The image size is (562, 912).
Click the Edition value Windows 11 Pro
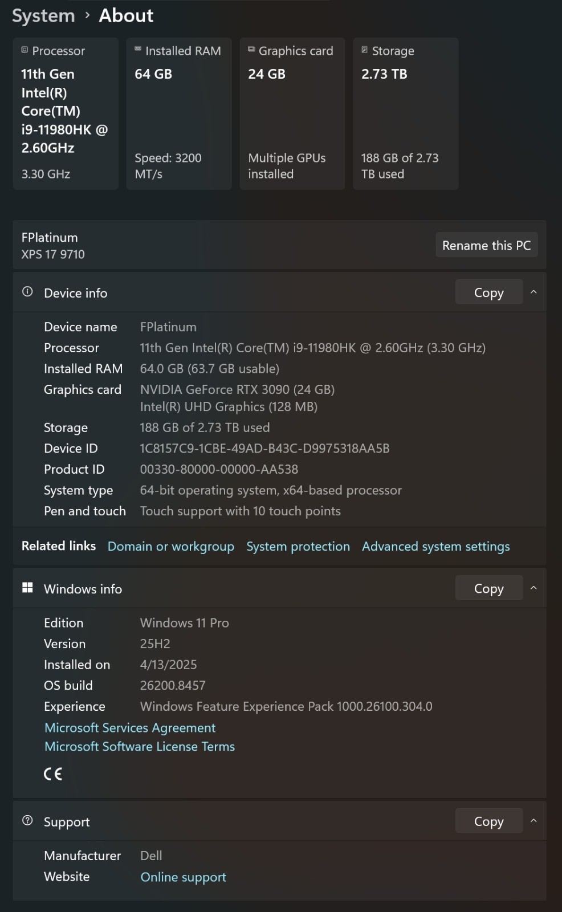pyautogui.click(x=185, y=622)
